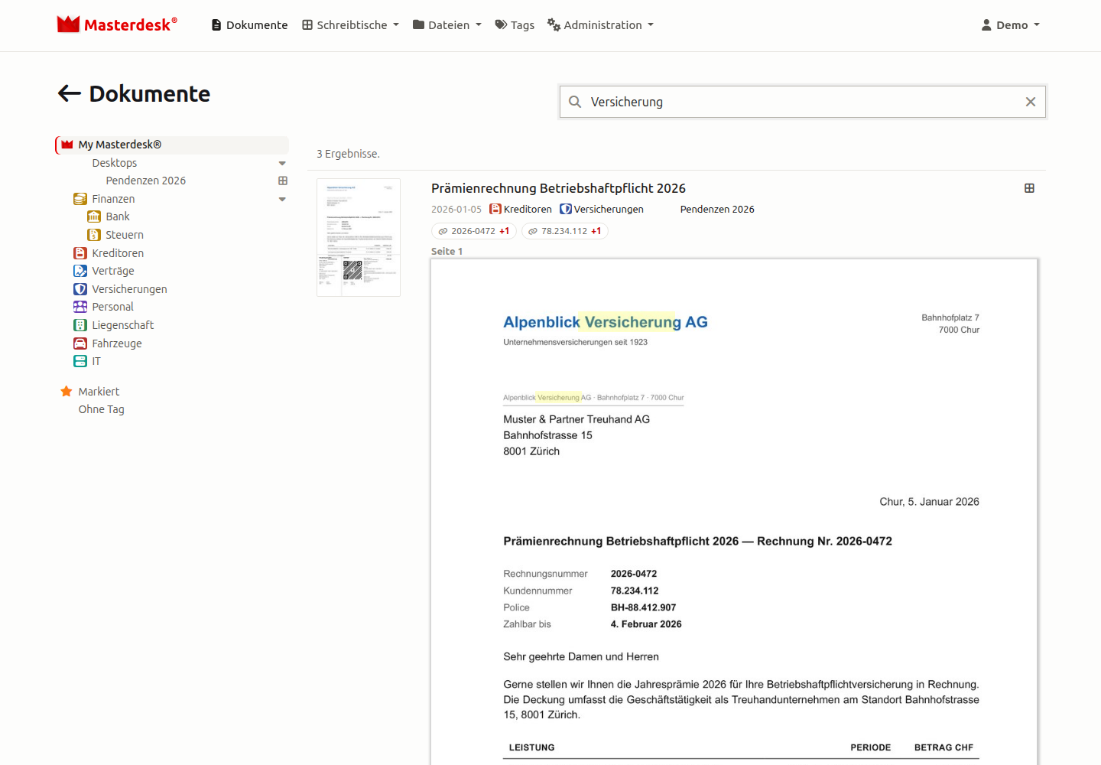This screenshot has width=1101, height=765.
Task: Click the Kreditoren sidebar icon
Action: pos(80,253)
